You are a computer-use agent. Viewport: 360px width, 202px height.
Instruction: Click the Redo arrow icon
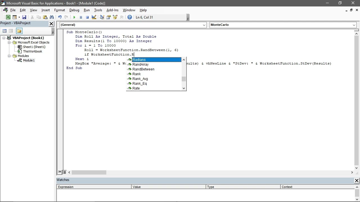tap(66, 17)
